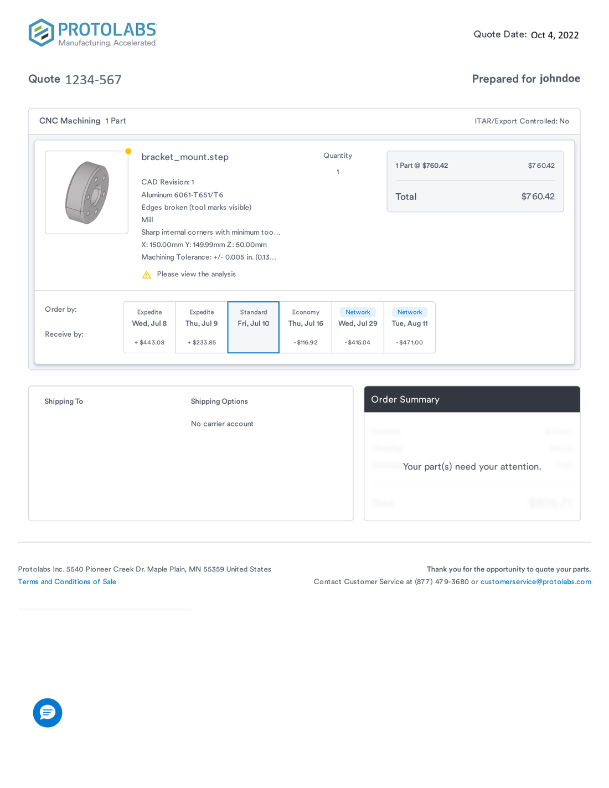Click the customerservice@protolabs.com email link

(x=536, y=581)
